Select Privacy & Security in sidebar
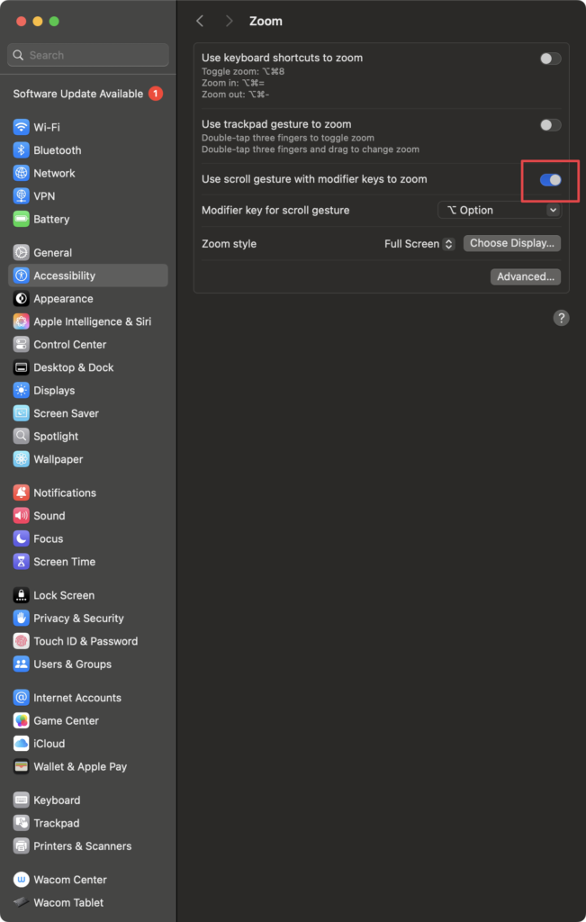 [78, 619]
